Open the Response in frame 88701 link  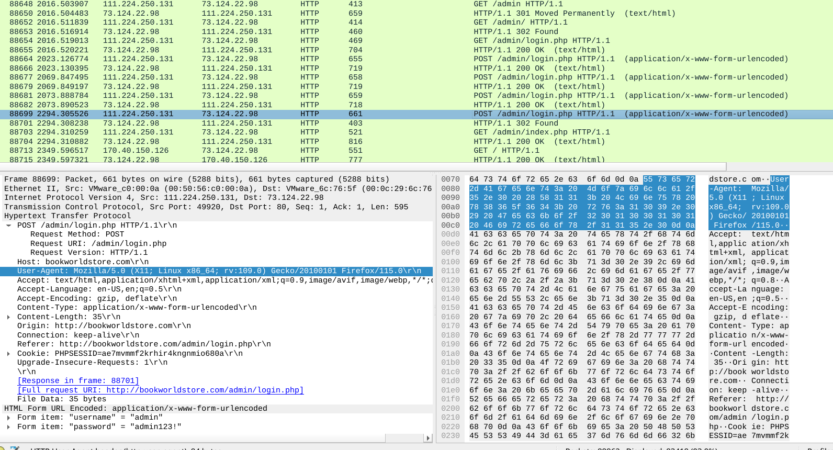click(78, 381)
